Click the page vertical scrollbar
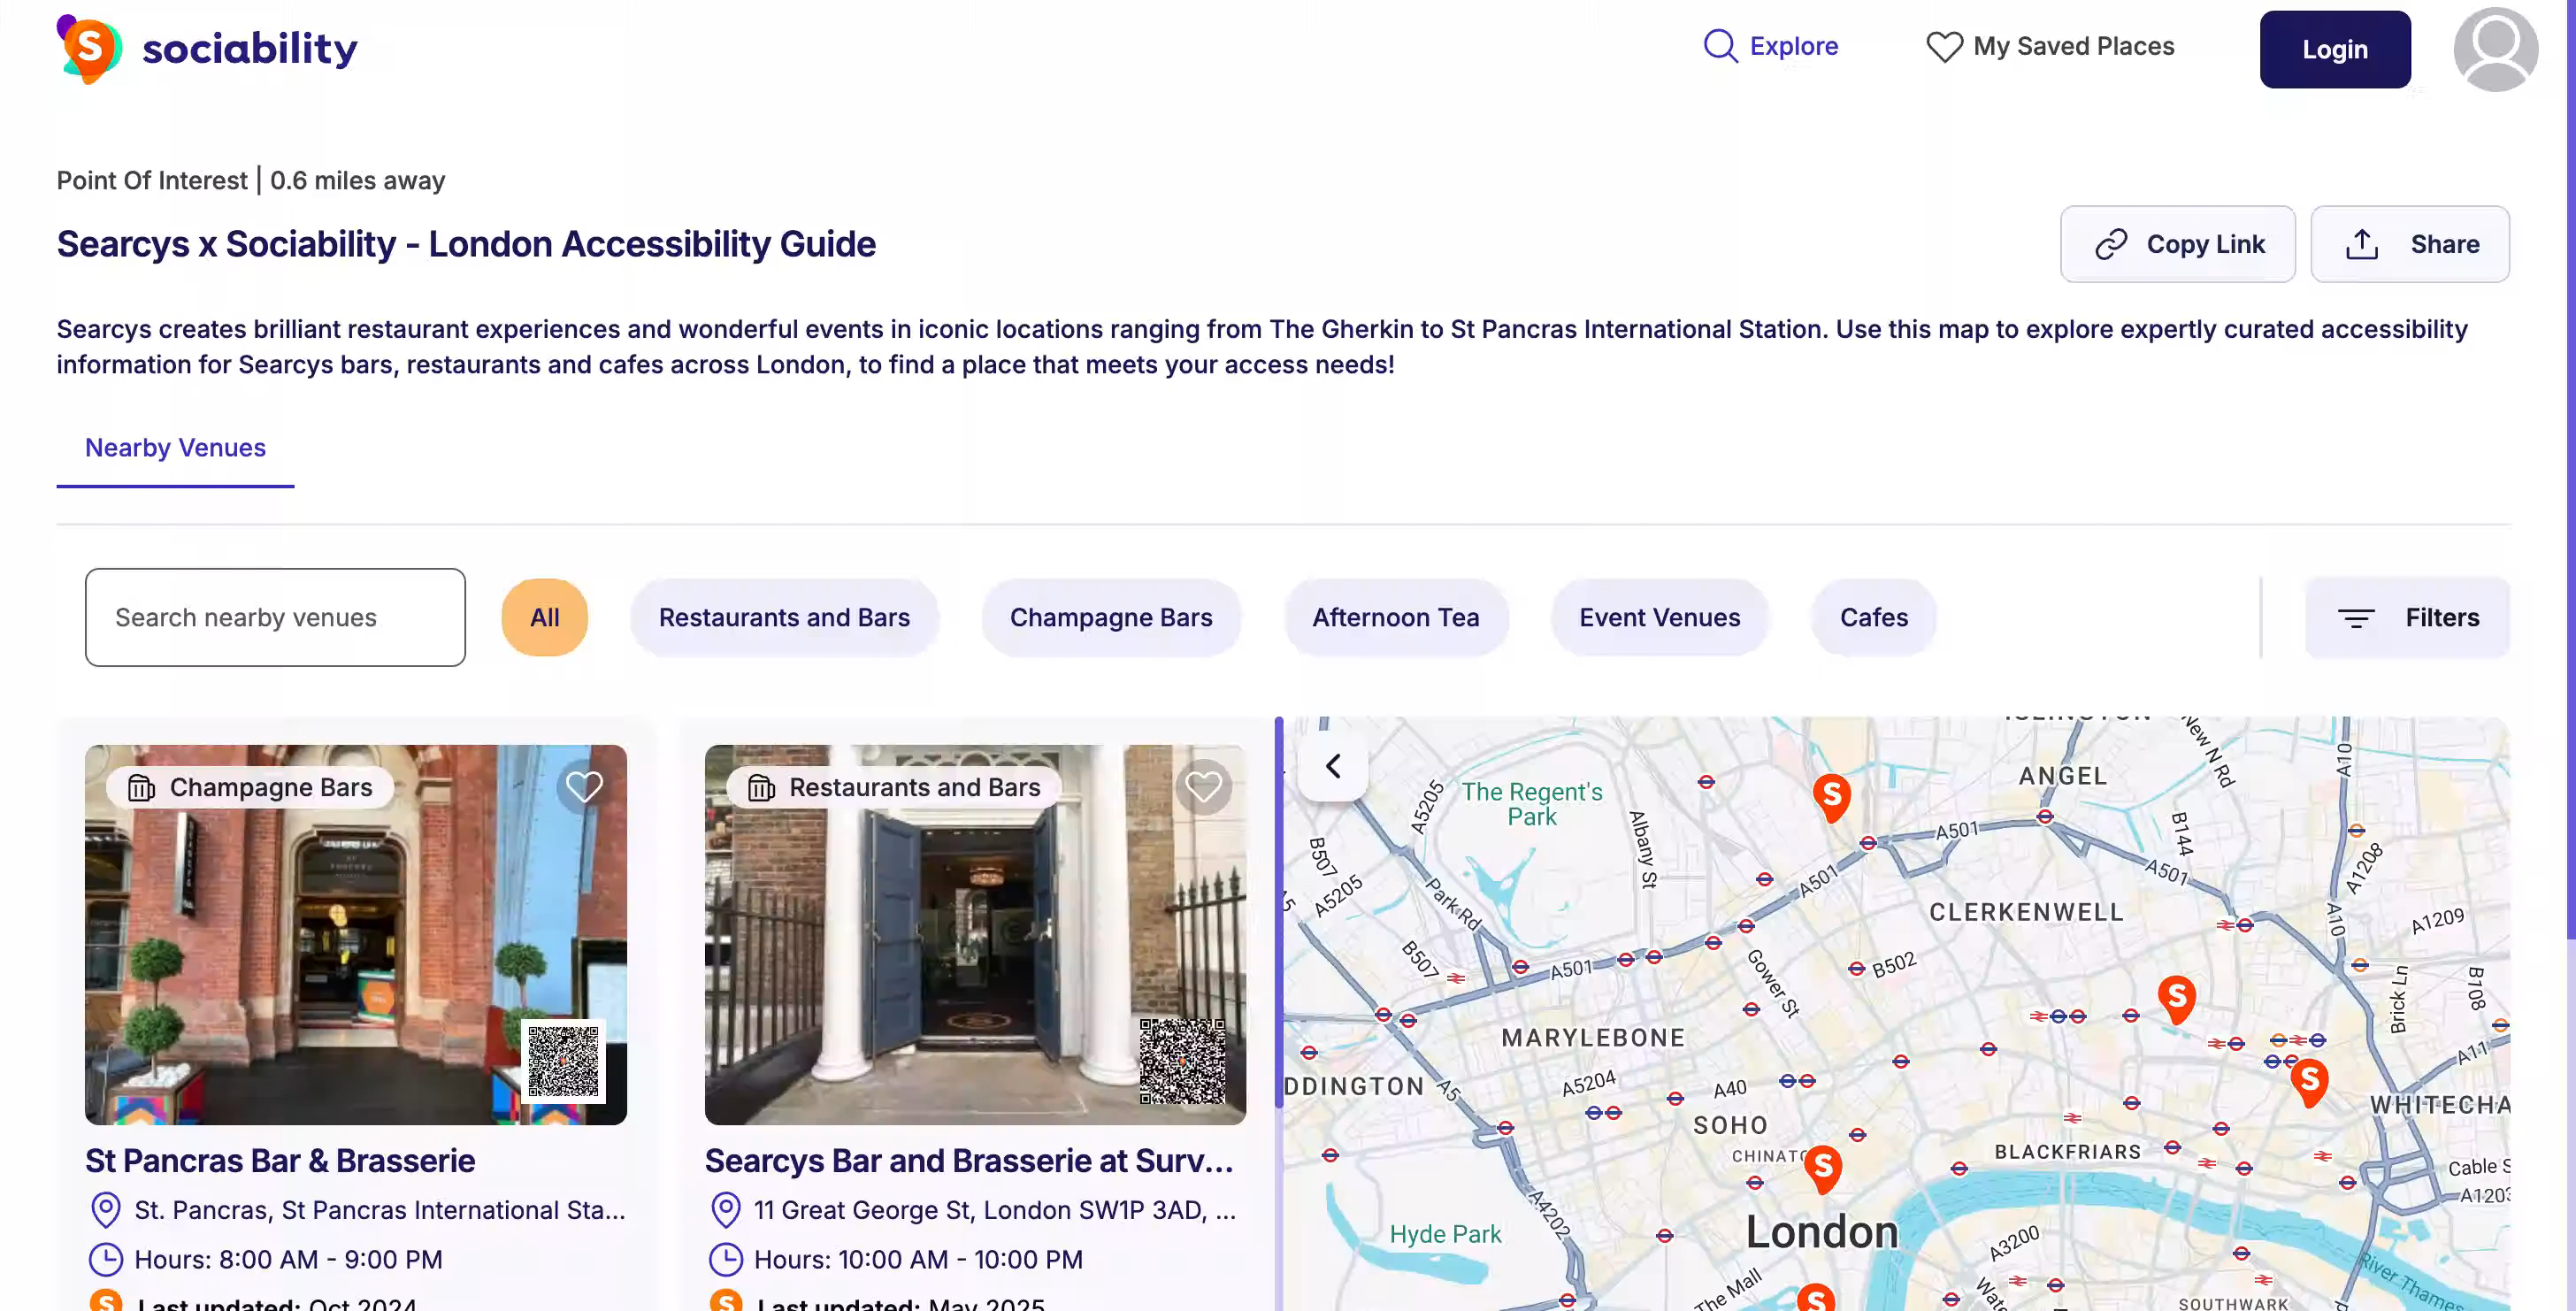 coord(2570,470)
